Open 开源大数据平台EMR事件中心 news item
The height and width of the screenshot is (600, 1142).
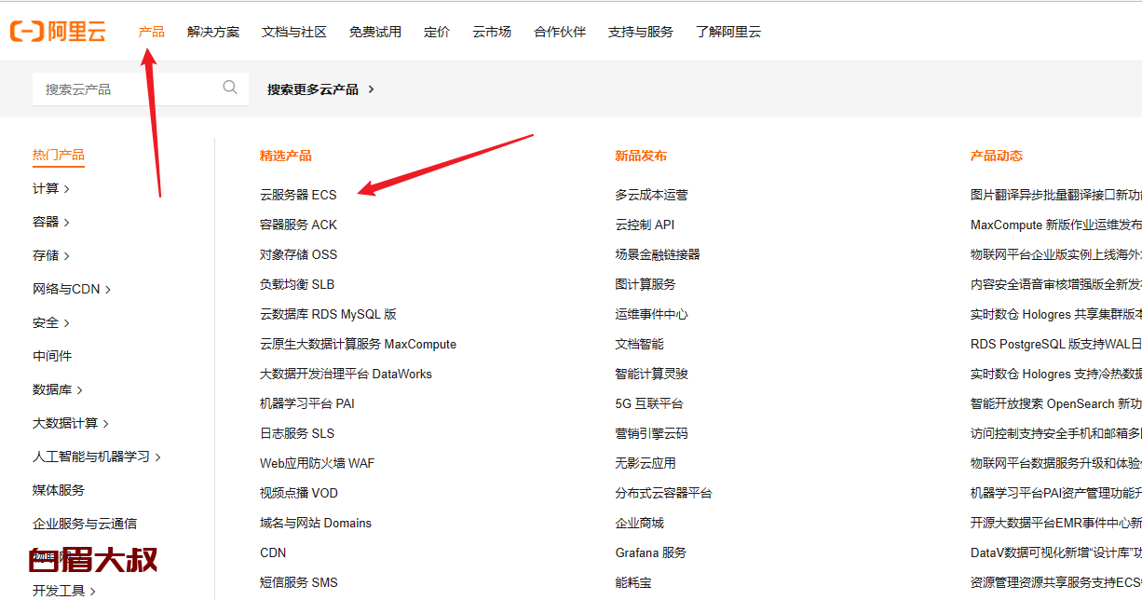click(x=1056, y=523)
